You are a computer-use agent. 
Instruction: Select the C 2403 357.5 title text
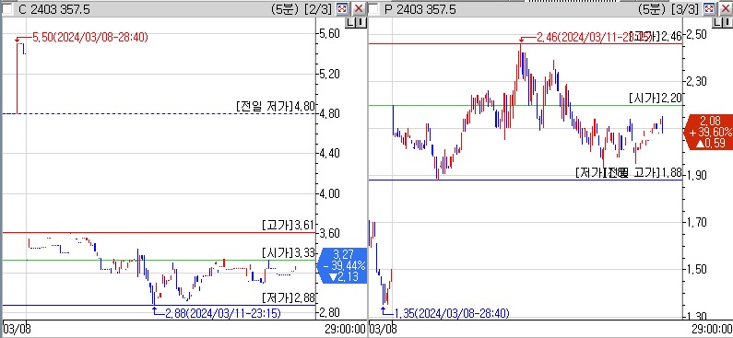click(x=54, y=9)
